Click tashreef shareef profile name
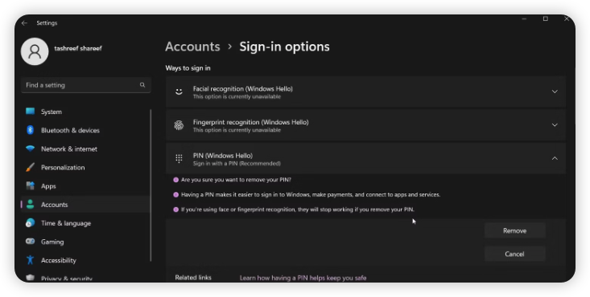Viewport: 590px width, 297px height. (x=78, y=48)
